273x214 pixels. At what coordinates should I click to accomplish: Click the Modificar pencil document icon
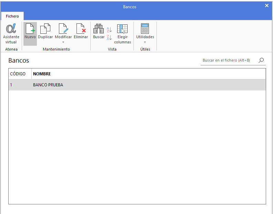[x=63, y=29]
